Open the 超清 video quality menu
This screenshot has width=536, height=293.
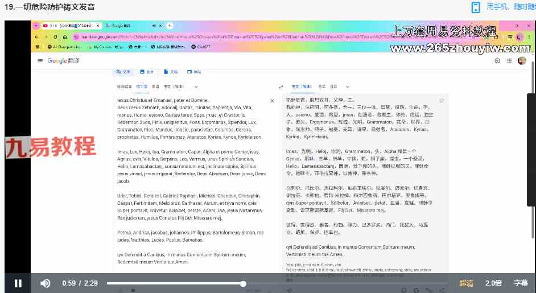coord(466,283)
